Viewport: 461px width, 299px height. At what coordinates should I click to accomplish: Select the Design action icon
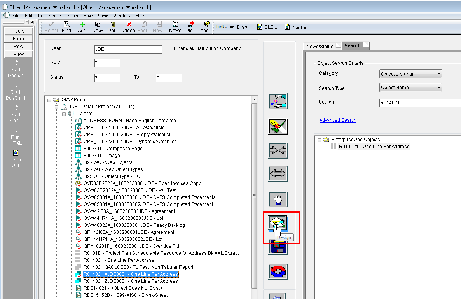click(278, 223)
